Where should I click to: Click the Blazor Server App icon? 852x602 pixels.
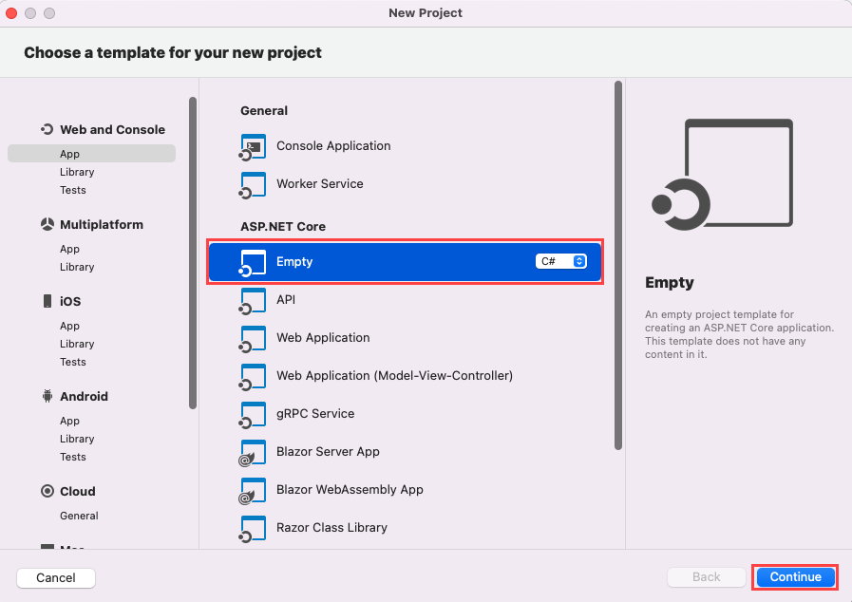coord(252,453)
